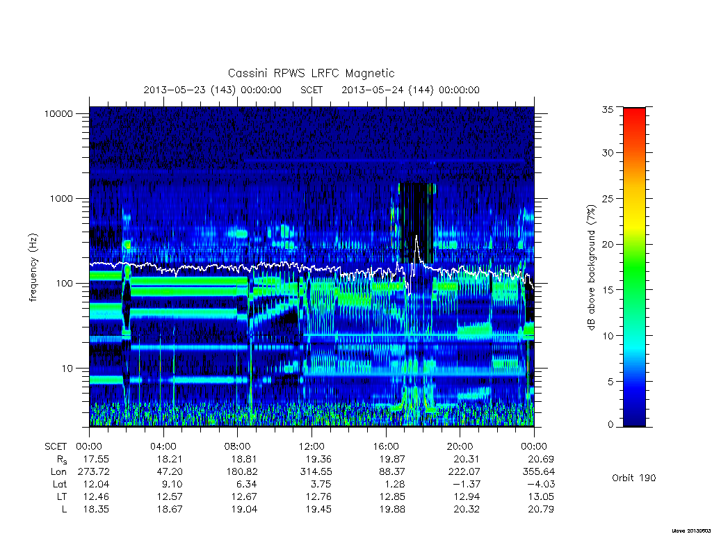
Task: Click the L value 19.45
Action: 318,510
